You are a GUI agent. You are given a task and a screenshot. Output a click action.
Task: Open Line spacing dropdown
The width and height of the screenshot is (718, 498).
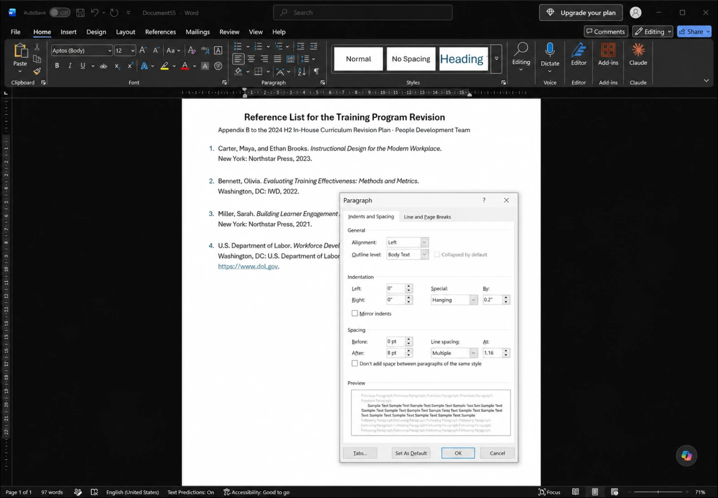click(x=473, y=353)
